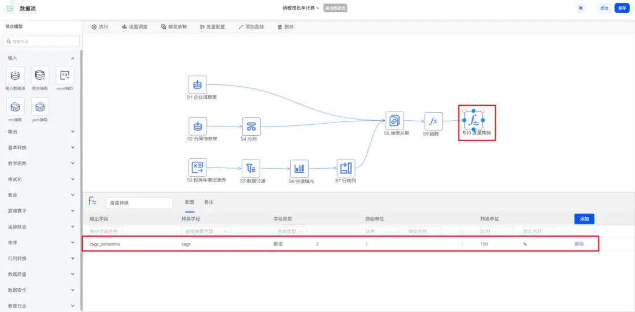
Task: Click the fullscreen toggle icon near 退出
Action: point(581,8)
